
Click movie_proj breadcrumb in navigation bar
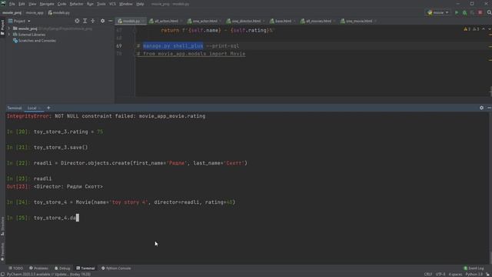click(12, 13)
